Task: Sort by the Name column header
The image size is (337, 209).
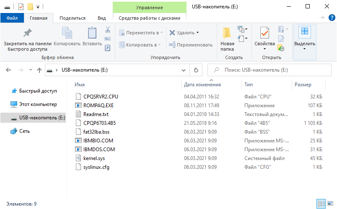Action: [80, 85]
